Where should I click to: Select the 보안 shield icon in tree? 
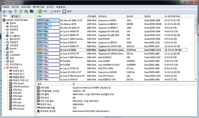pos(7,58)
